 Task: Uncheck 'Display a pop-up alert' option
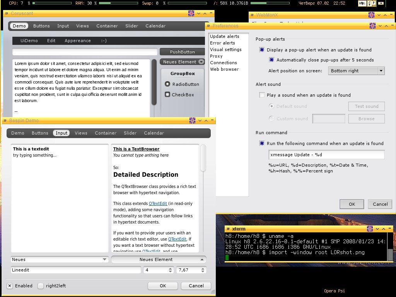262,50
